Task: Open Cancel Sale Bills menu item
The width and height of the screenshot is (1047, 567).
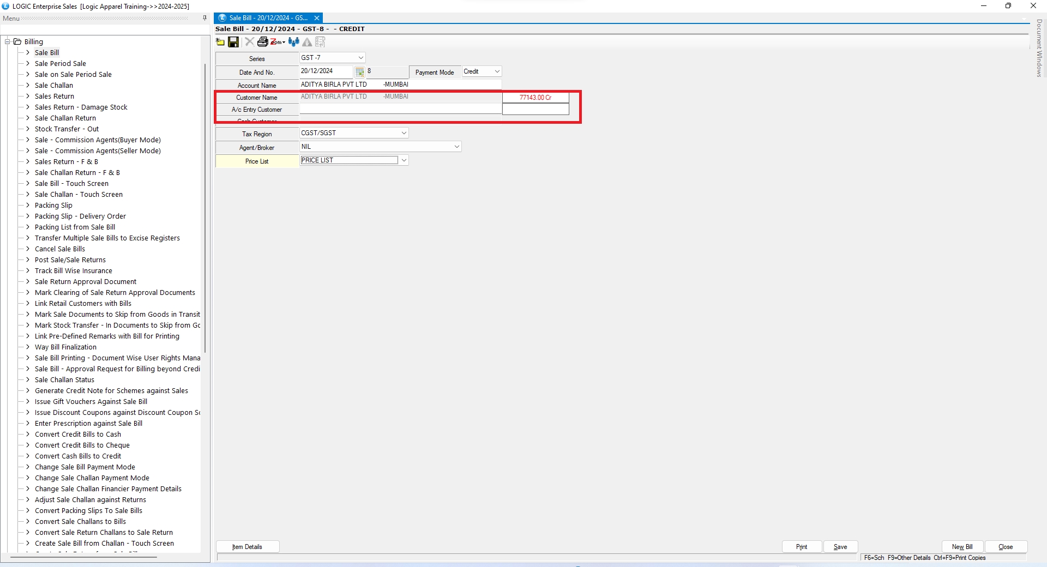Action: (x=60, y=249)
